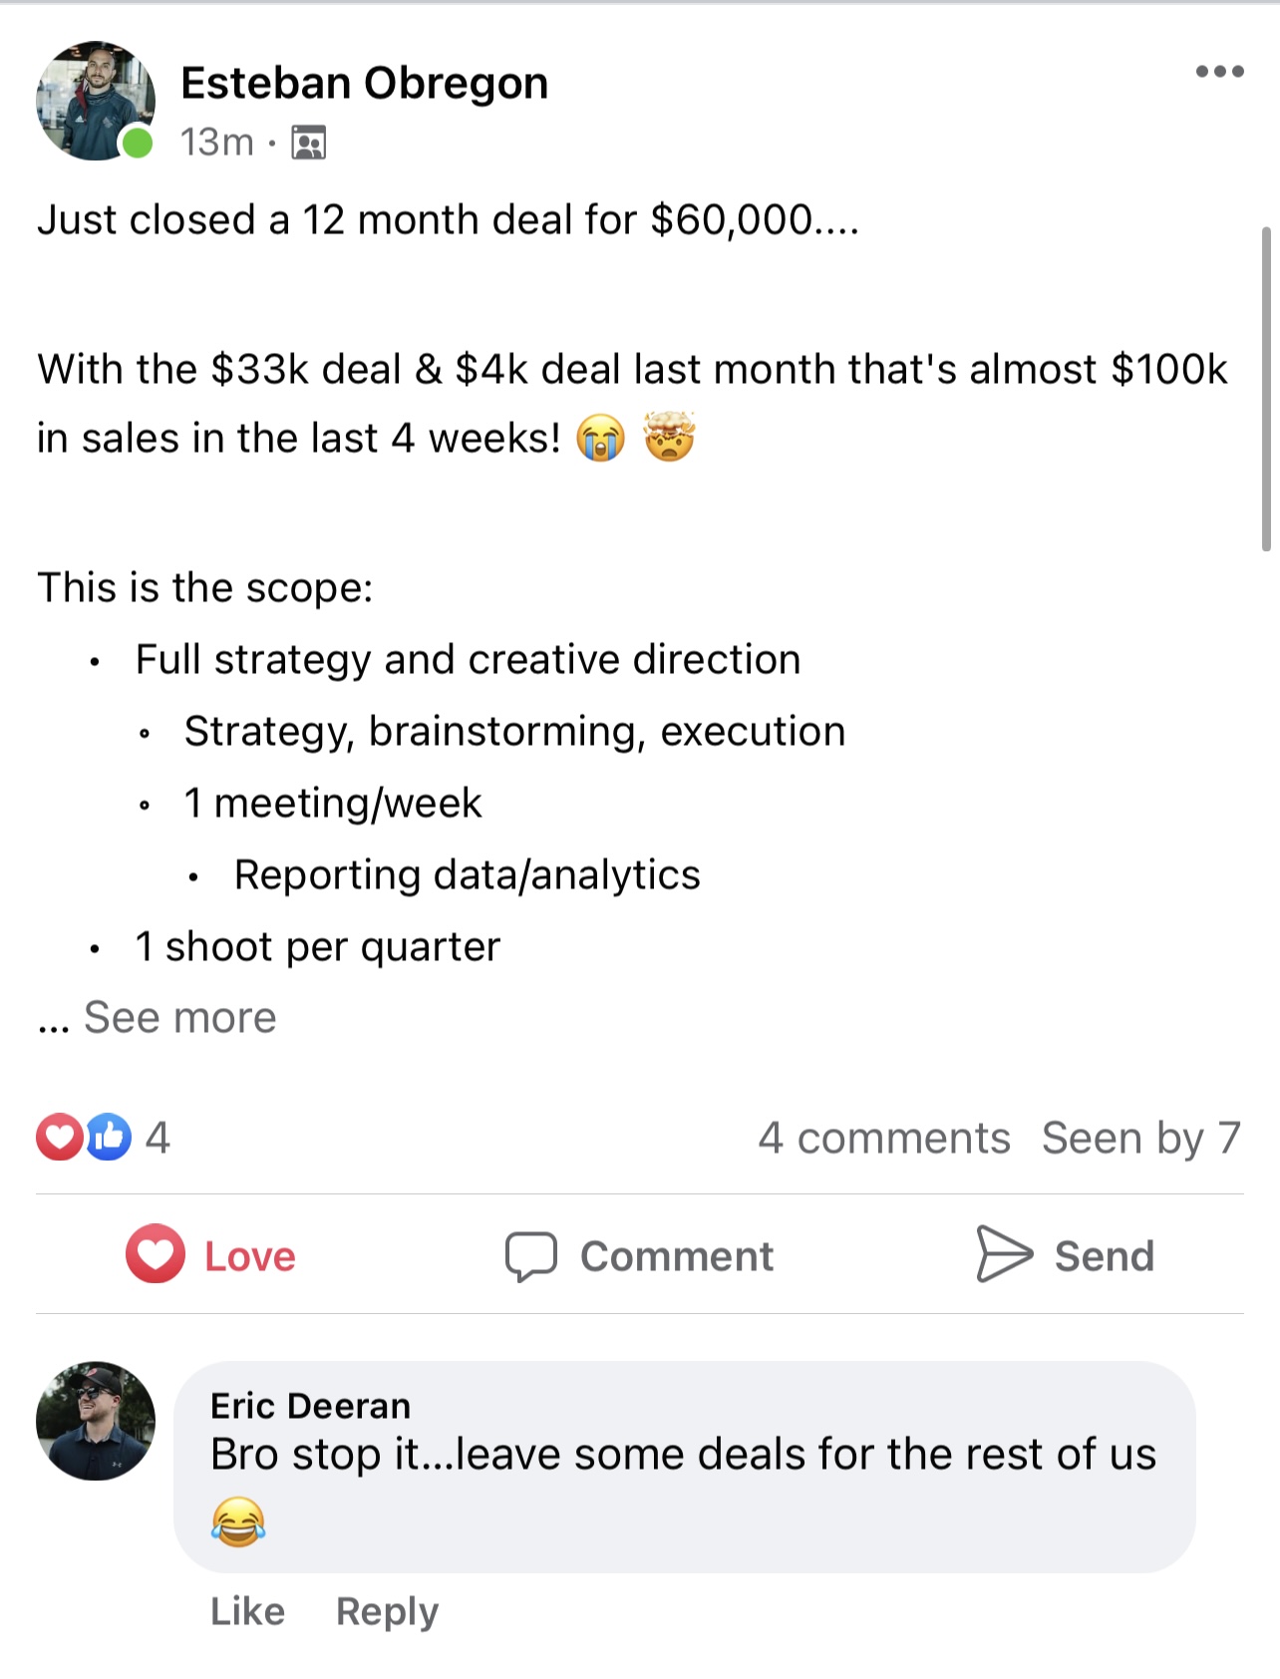Image resolution: width=1280 pixels, height=1679 pixels.
Task: Open Eric Deeran's profile from comment name
Action: click(310, 1406)
